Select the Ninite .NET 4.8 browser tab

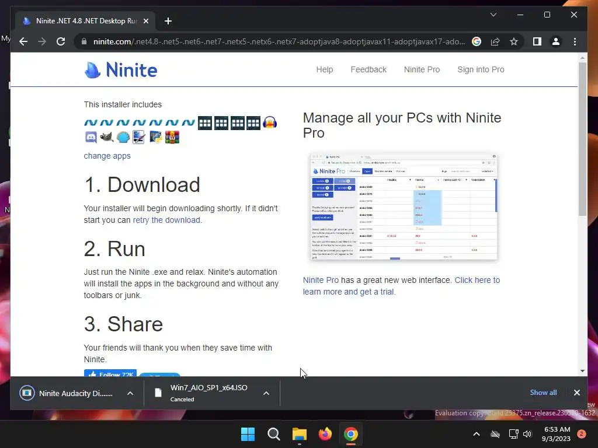pos(85,21)
